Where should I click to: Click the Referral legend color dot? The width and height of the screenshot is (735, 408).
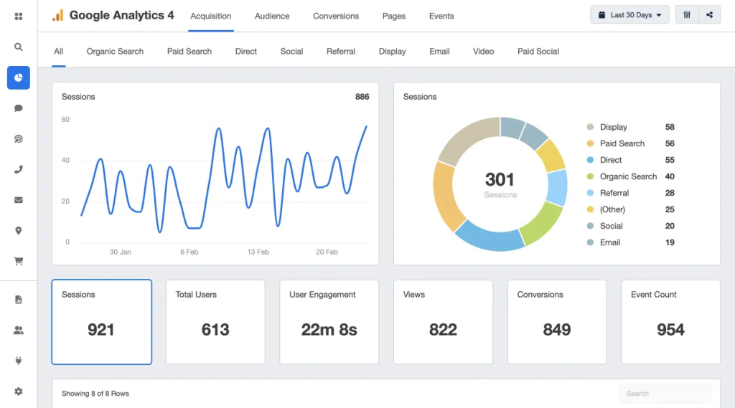590,192
